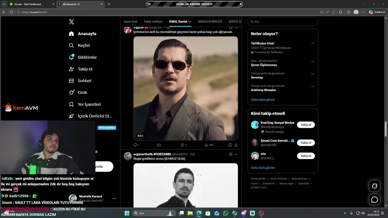Open File Explorer from the taskbar

point(190,213)
